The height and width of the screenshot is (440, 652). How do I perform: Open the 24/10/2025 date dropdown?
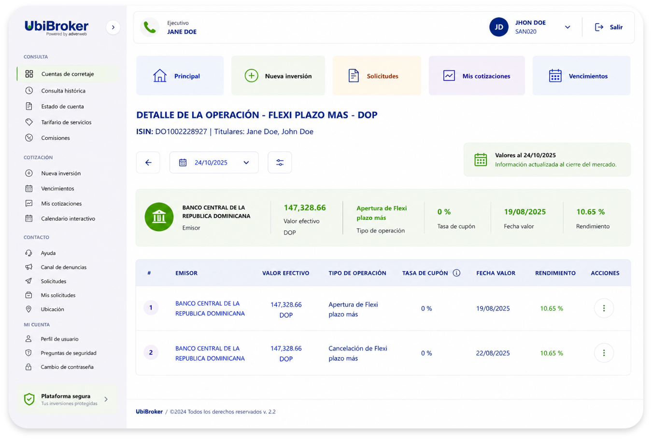[x=214, y=163]
